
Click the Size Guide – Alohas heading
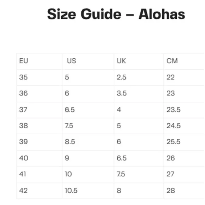pyautogui.click(x=116, y=14)
